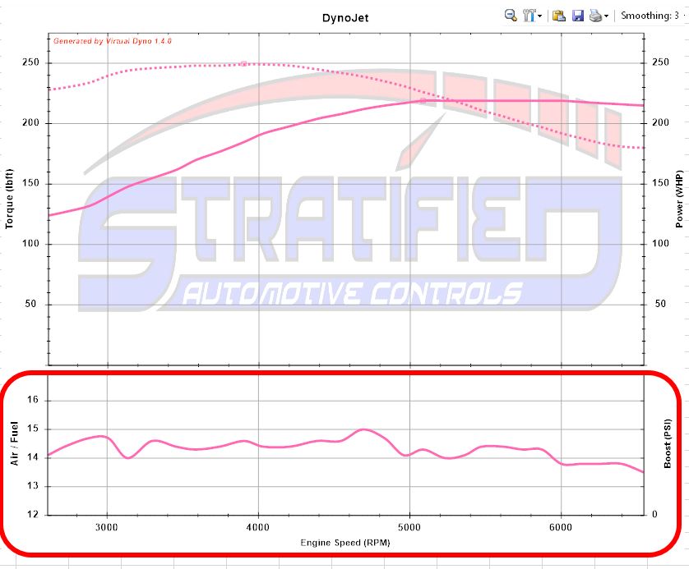Click the printer icon to print the graph
This screenshot has width=689, height=569.
click(x=597, y=15)
